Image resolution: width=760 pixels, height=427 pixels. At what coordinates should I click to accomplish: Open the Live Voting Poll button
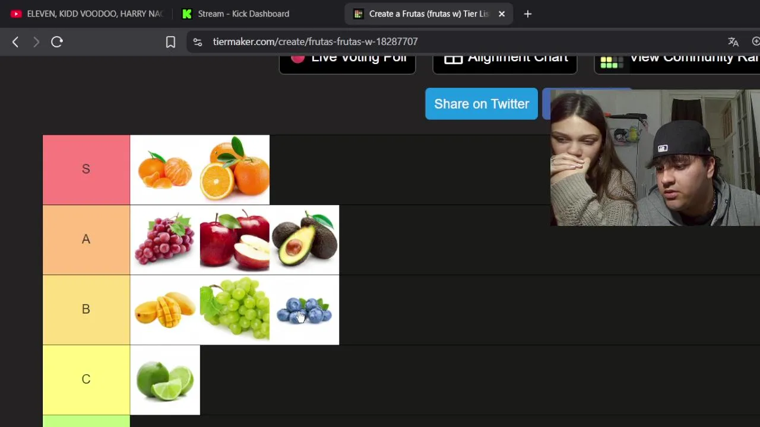coord(347,61)
